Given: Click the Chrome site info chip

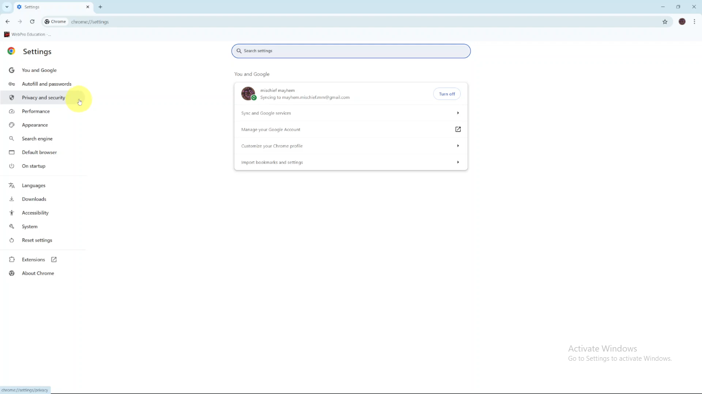Looking at the screenshot, I should [55, 21].
